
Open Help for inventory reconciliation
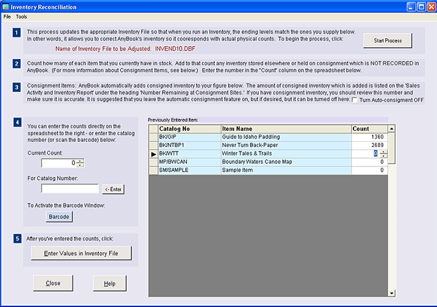109,284
